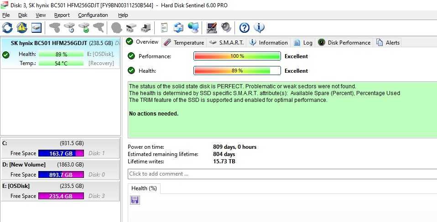Click the "15.73 TB" lifetime writes value
This screenshot has width=437, height=222.
click(x=224, y=161)
